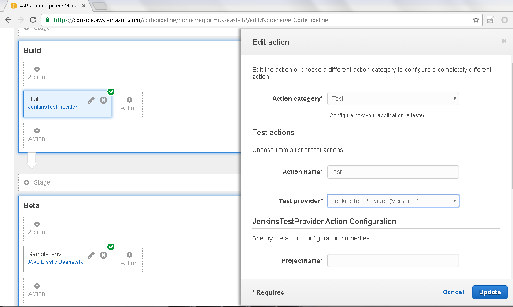Click the Build stage title
This screenshot has height=307, width=513.
point(32,51)
